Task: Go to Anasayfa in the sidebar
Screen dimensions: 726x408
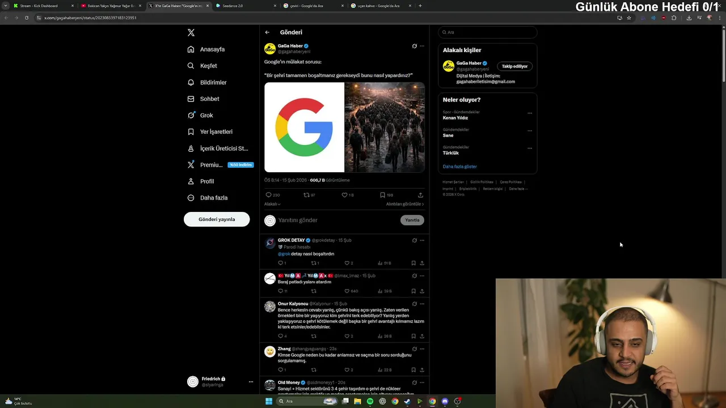Action: (206, 49)
